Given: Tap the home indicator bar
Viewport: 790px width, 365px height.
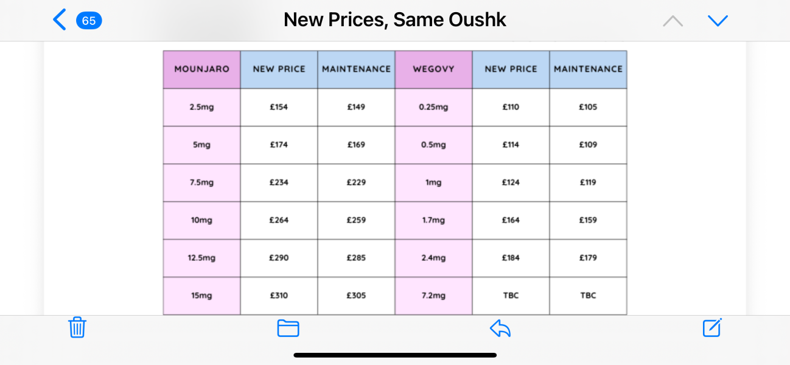Looking at the screenshot, I should tap(395, 355).
